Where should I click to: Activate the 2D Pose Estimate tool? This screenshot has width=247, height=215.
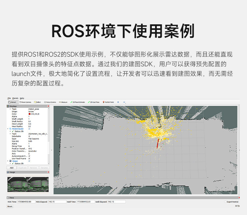[78, 102]
